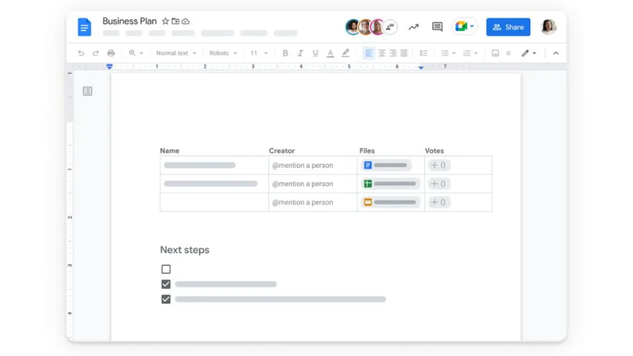
Task: Click the blue Share button
Action: [508, 27]
